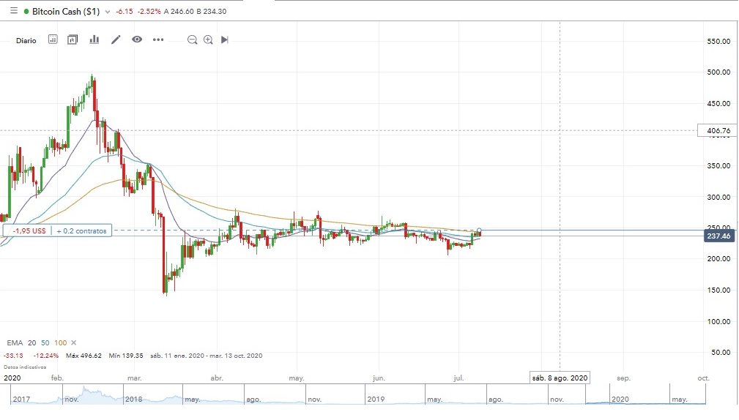Open the Diario timeframe selector

[26, 40]
